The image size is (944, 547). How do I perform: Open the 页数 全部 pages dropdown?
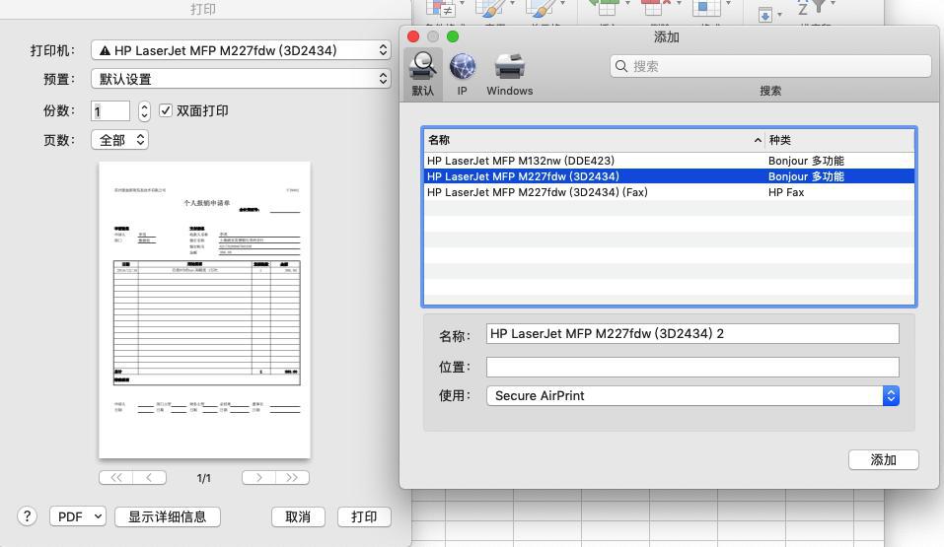tap(119, 140)
